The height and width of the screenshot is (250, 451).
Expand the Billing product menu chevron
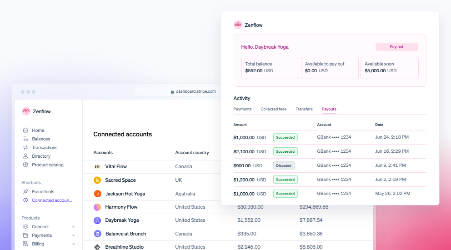pos(73,244)
